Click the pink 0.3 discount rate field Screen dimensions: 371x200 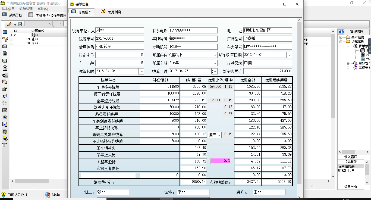tap(221, 161)
